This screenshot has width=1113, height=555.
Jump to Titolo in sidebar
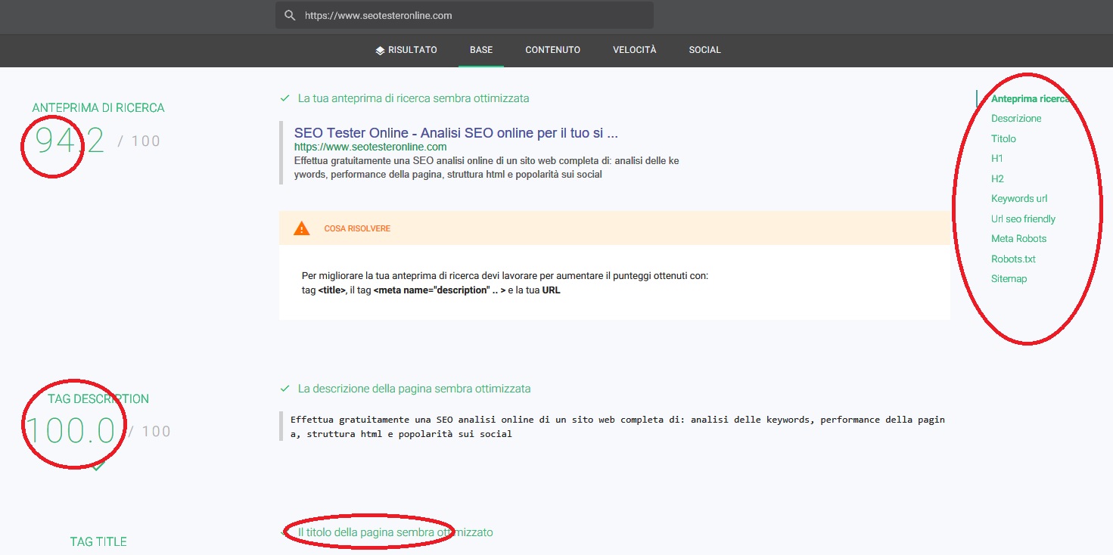point(1003,138)
